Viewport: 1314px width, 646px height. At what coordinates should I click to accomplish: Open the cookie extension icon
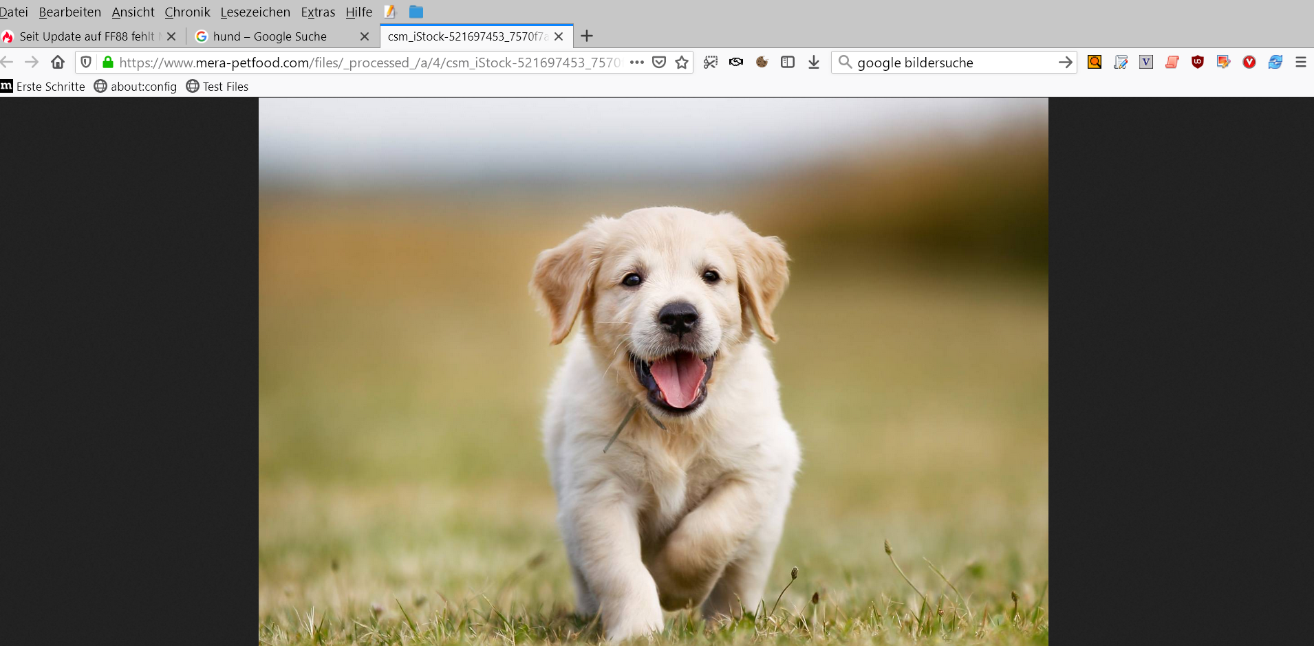click(x=762, y=63)
